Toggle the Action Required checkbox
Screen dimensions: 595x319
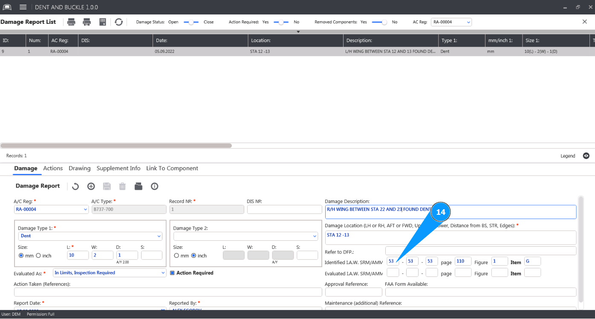(x=172, y=273)
